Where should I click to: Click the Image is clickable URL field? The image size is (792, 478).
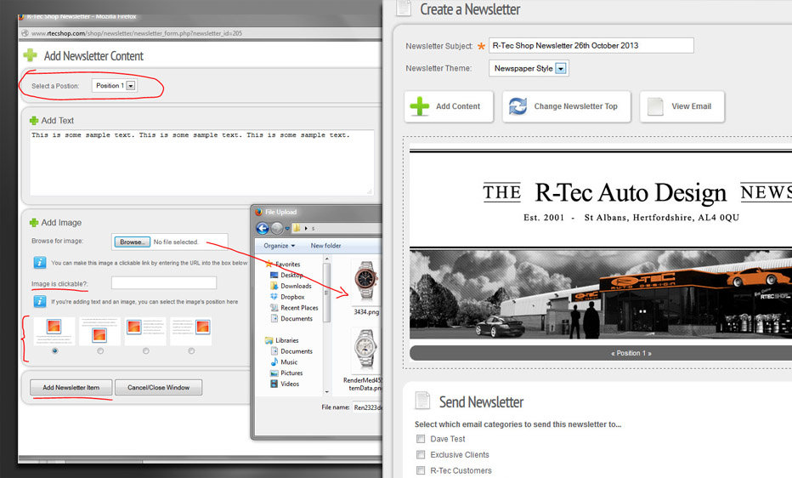click(164, 283)
